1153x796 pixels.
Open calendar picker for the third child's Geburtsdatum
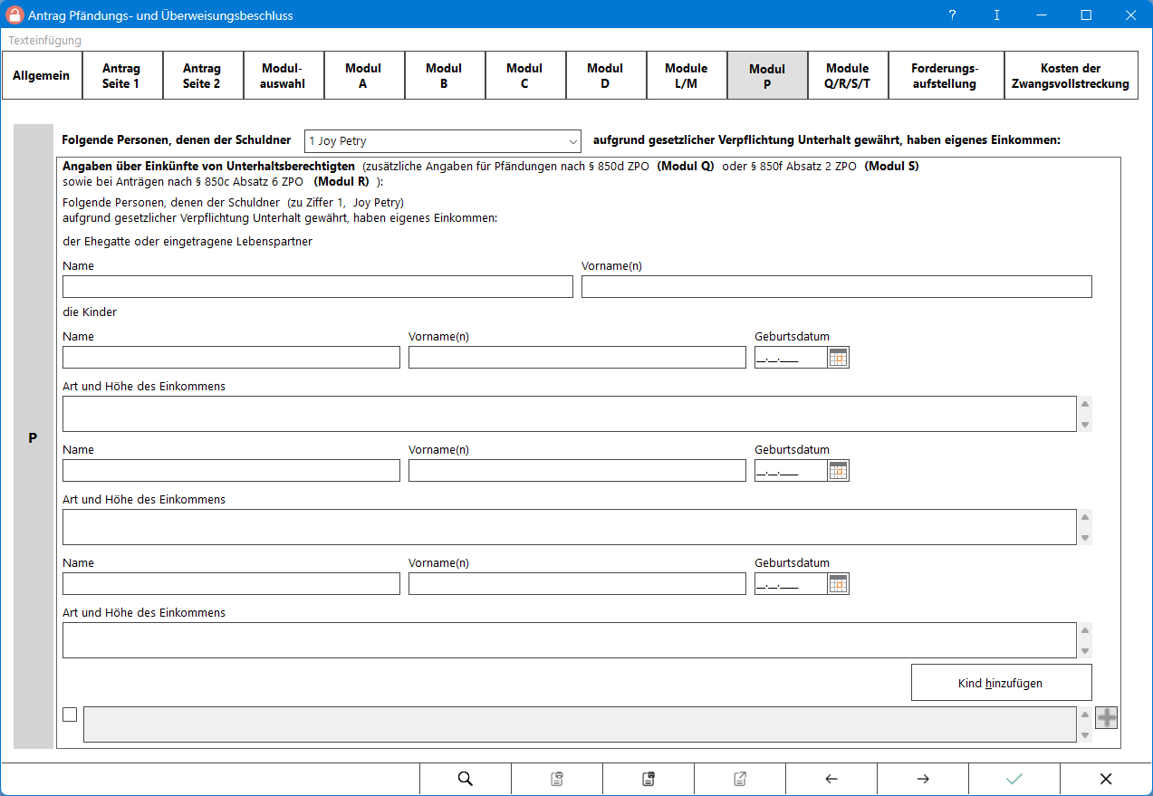pyautogui.click(x=839, y=584)
